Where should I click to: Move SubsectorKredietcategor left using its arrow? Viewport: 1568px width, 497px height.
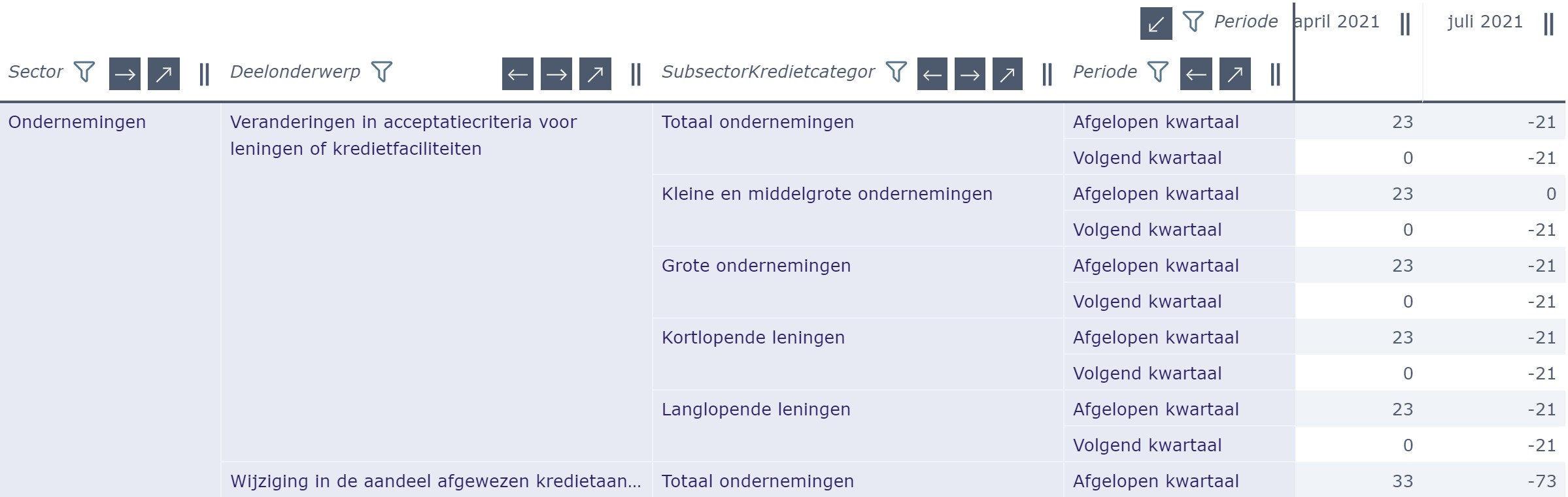point(932,74)
